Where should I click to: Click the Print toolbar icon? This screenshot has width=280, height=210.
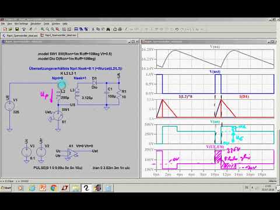click(120, 29)
